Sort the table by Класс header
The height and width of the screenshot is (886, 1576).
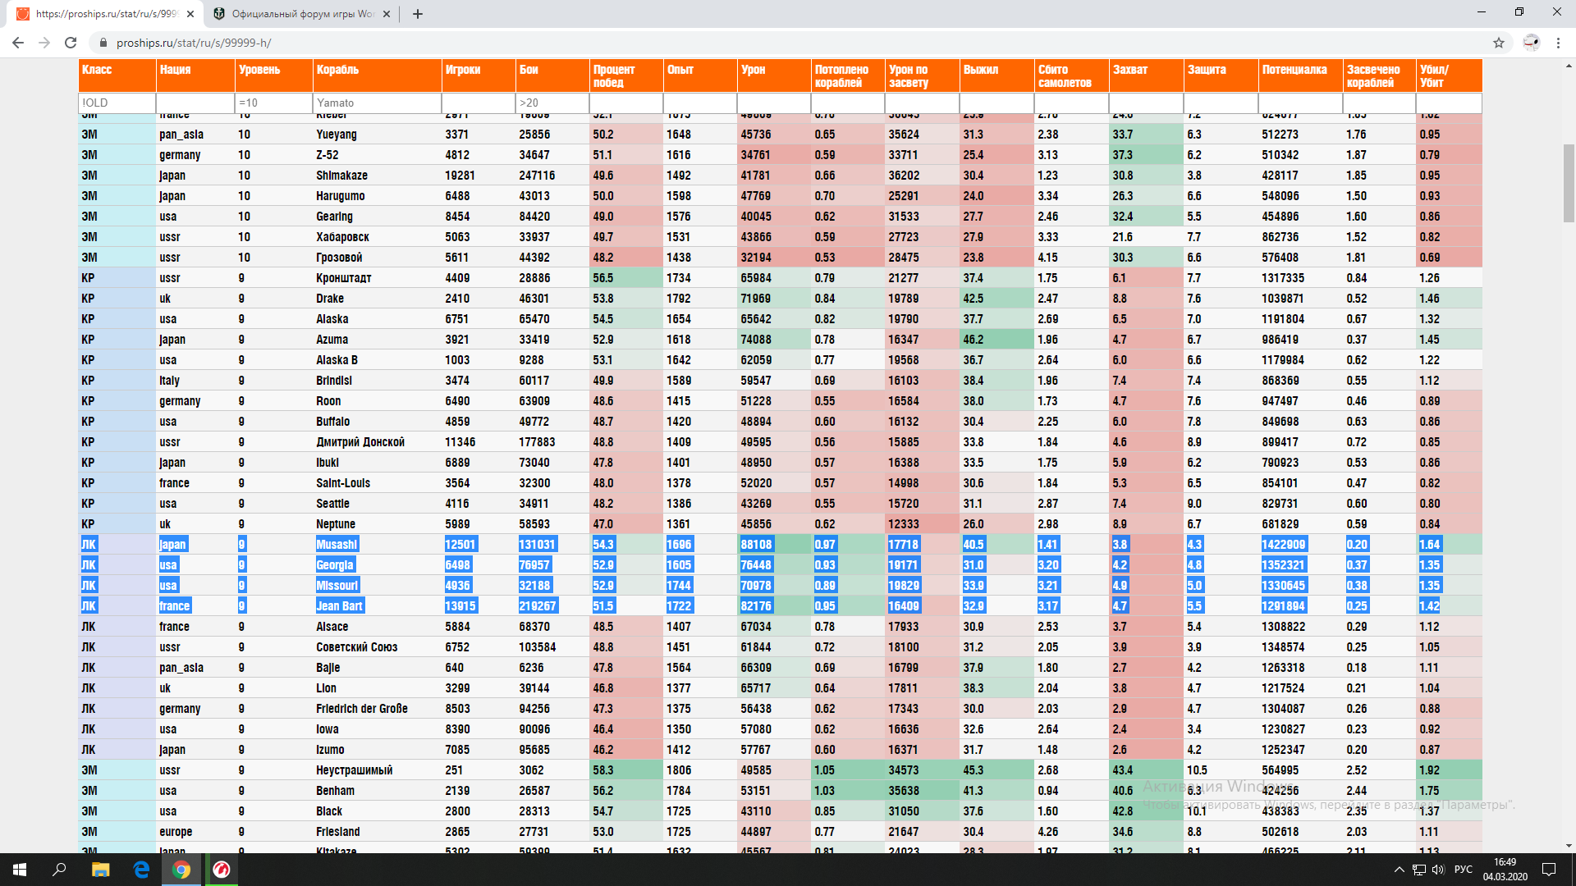click(x=117, y=75)
